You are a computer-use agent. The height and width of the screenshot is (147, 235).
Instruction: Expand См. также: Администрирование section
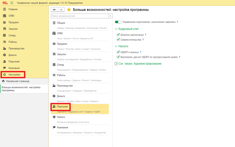[x=116, y=64]
